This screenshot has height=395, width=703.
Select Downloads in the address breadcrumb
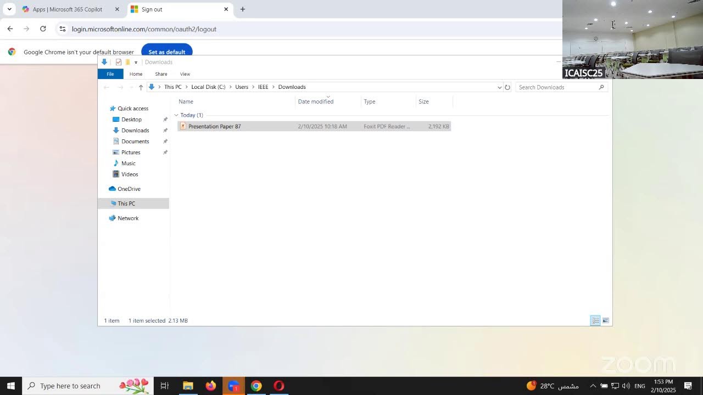coord(292,87)
